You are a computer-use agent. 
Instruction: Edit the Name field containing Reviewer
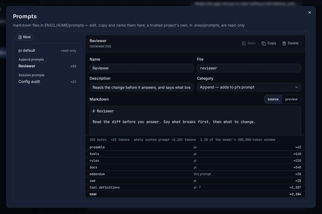[x=142, y=68]
